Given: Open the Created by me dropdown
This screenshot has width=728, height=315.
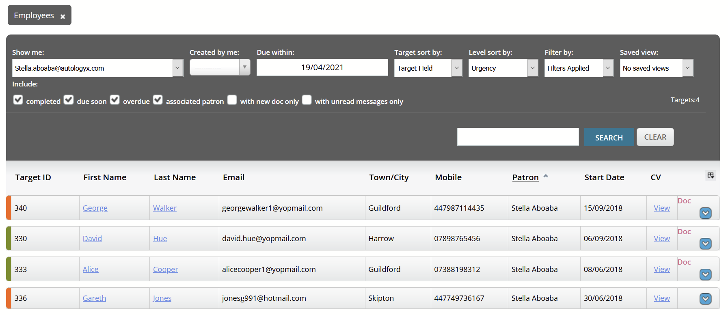Looking at the screenshot, I should (220, 67).
